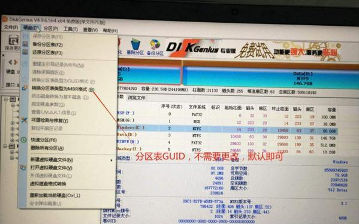Click the 146.7GB capacity cell in table
Viewport: 359px width, 224px height.
(x=328, y=138)
